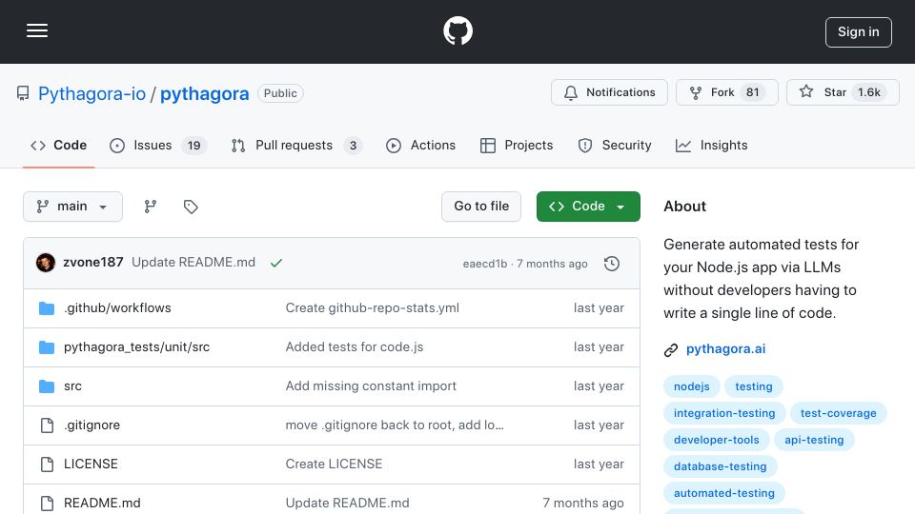Image resolution: width=915 pixels, height=514 pixels.
Task: Select the testing topic tag
Action: (753, 386)
